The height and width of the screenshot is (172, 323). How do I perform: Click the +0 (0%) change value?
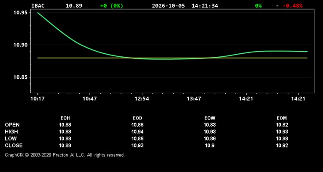[112, 6]
